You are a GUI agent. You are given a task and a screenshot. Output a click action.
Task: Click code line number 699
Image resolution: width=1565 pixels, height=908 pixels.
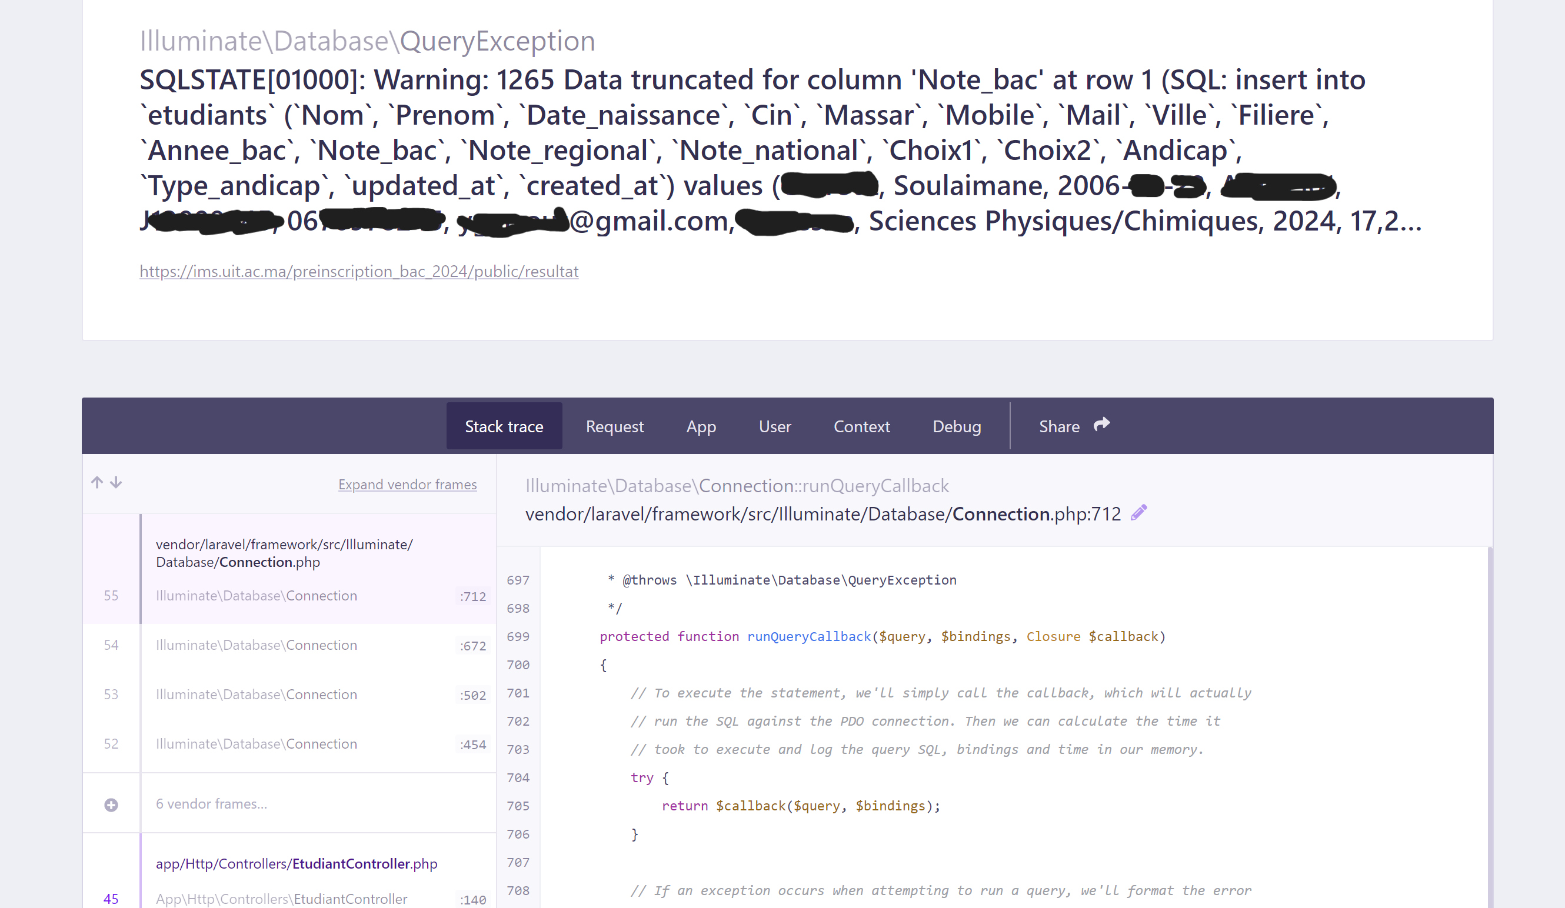[x=518, y=637]
